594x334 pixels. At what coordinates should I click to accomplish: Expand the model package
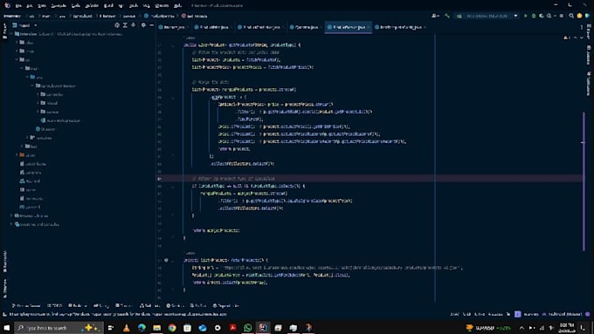click(x=38, y=103)
